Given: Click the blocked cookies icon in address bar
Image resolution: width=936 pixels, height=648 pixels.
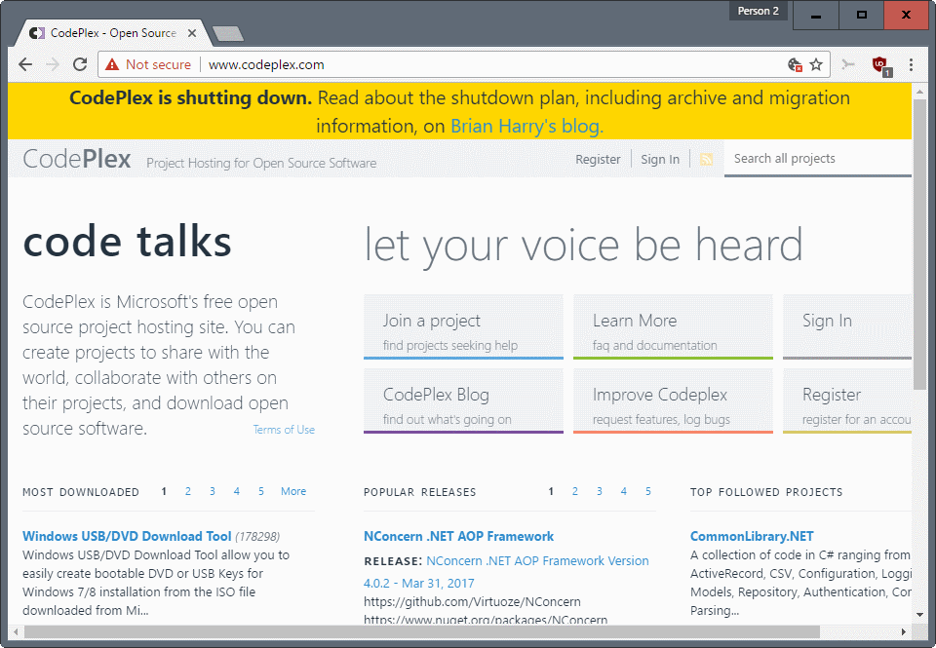Looking at the screenshot, I should [795, 64].
